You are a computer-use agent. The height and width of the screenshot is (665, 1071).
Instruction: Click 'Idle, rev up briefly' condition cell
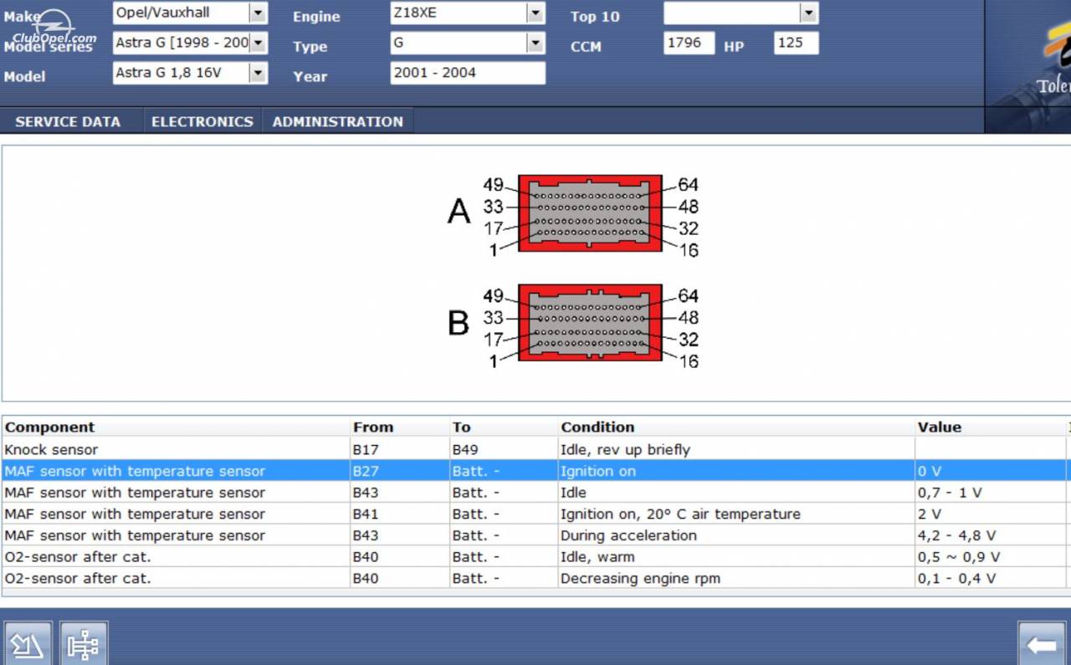click(736, 449)
